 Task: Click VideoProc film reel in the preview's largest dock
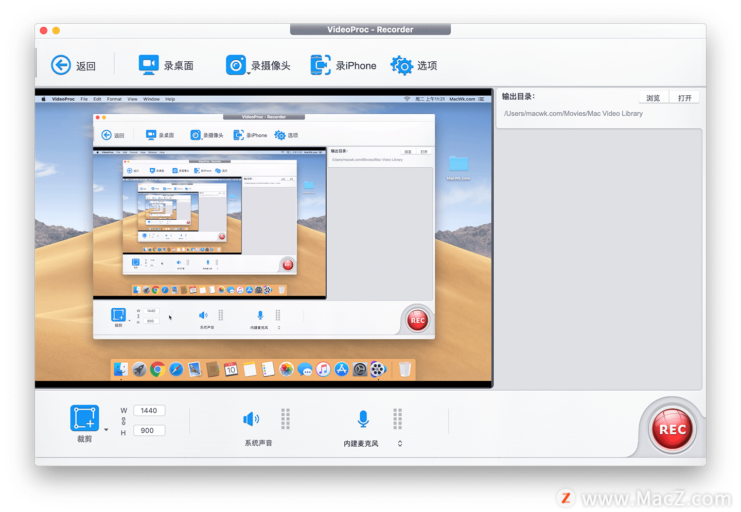pos(378,369)
